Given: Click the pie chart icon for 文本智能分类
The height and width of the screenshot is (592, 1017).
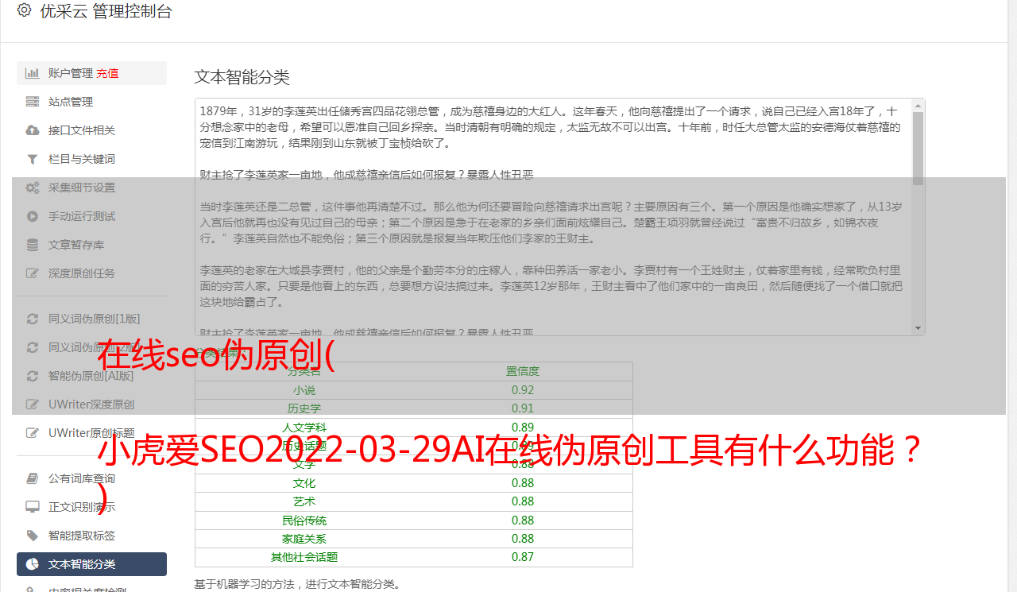Looking at the screenshot, I should click(x=33, y=564).
